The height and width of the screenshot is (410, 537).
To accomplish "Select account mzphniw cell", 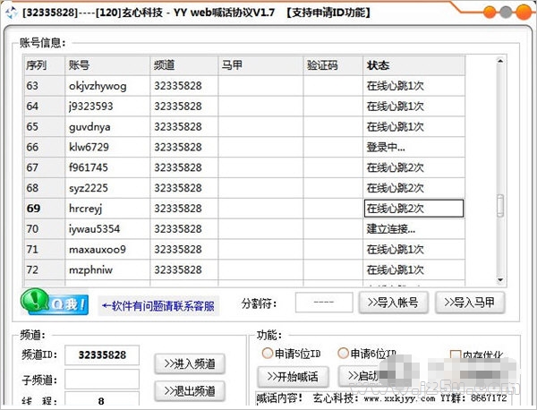I will tap(107, 269).
